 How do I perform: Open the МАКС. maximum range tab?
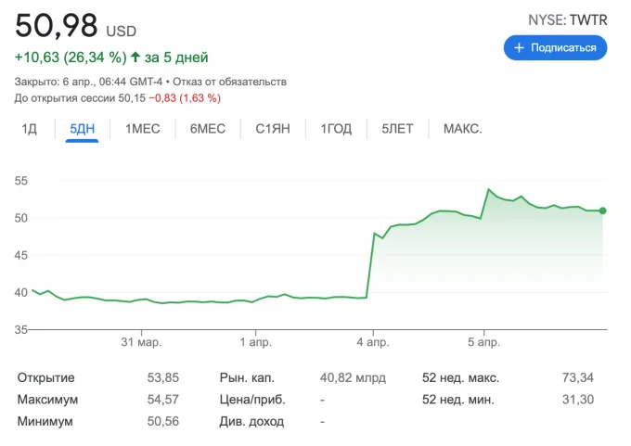tap(463, 129)
